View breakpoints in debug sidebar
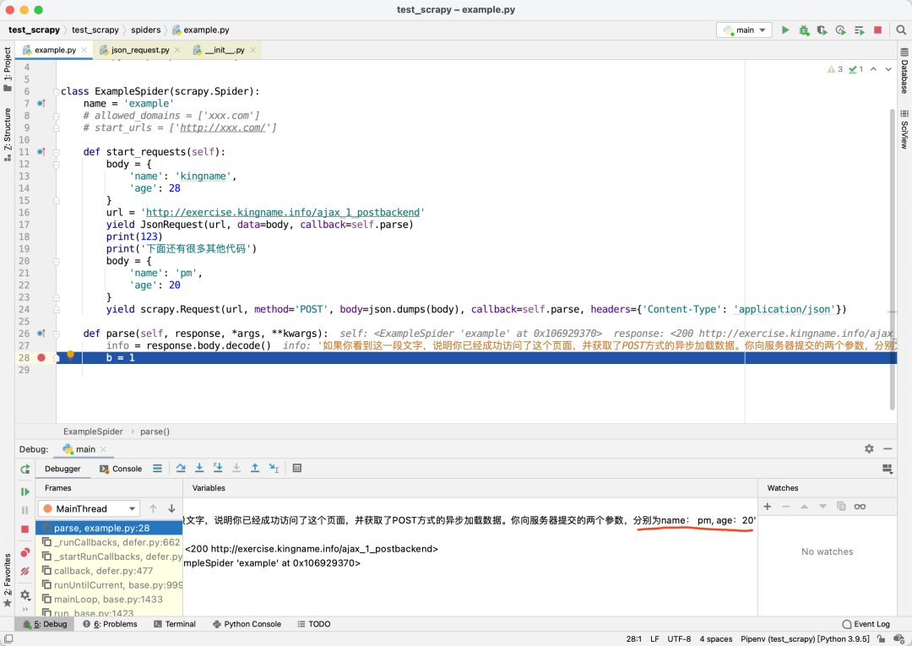This screenshot has width=912, height=646. [25, 552]
